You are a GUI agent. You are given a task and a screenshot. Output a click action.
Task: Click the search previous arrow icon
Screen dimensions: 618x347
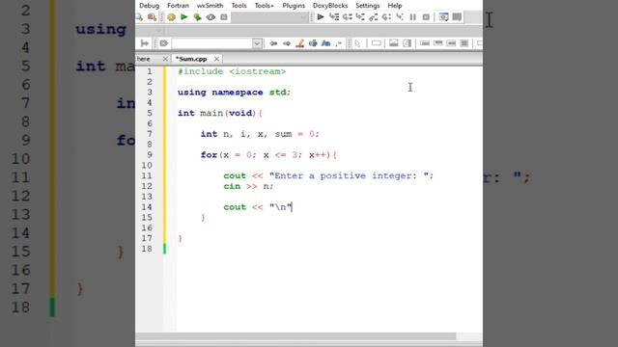pyautogui.click(x=273, y=43)
